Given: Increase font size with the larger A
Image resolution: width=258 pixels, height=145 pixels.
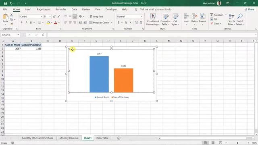Looking at the screenshot, I should pyautogui.click(x=54, y=17).
